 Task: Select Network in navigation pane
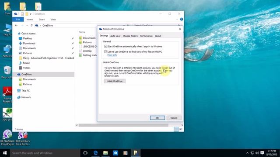tap(26, 97)
